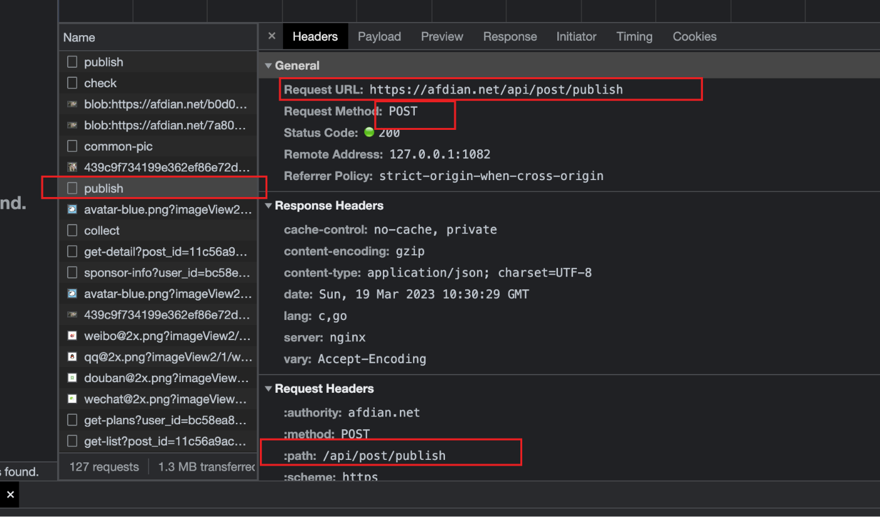This screenshot has width=880, height=517.
Task: Show the Response tab
Action: pos(510,36)
